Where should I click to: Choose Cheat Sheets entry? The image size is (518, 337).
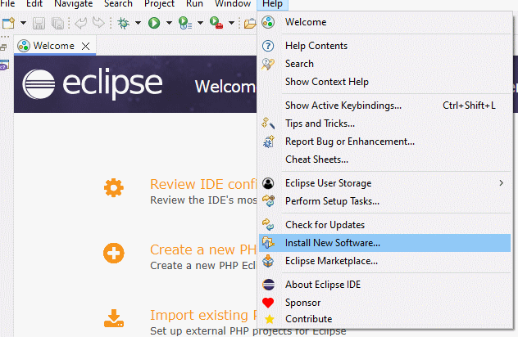(x=385, y=160)
